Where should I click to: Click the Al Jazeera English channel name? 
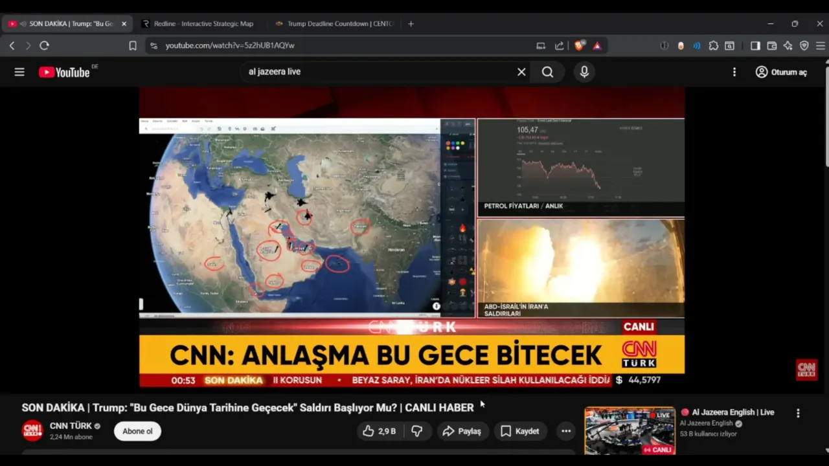pyautogui.click(x=707, y=424)
